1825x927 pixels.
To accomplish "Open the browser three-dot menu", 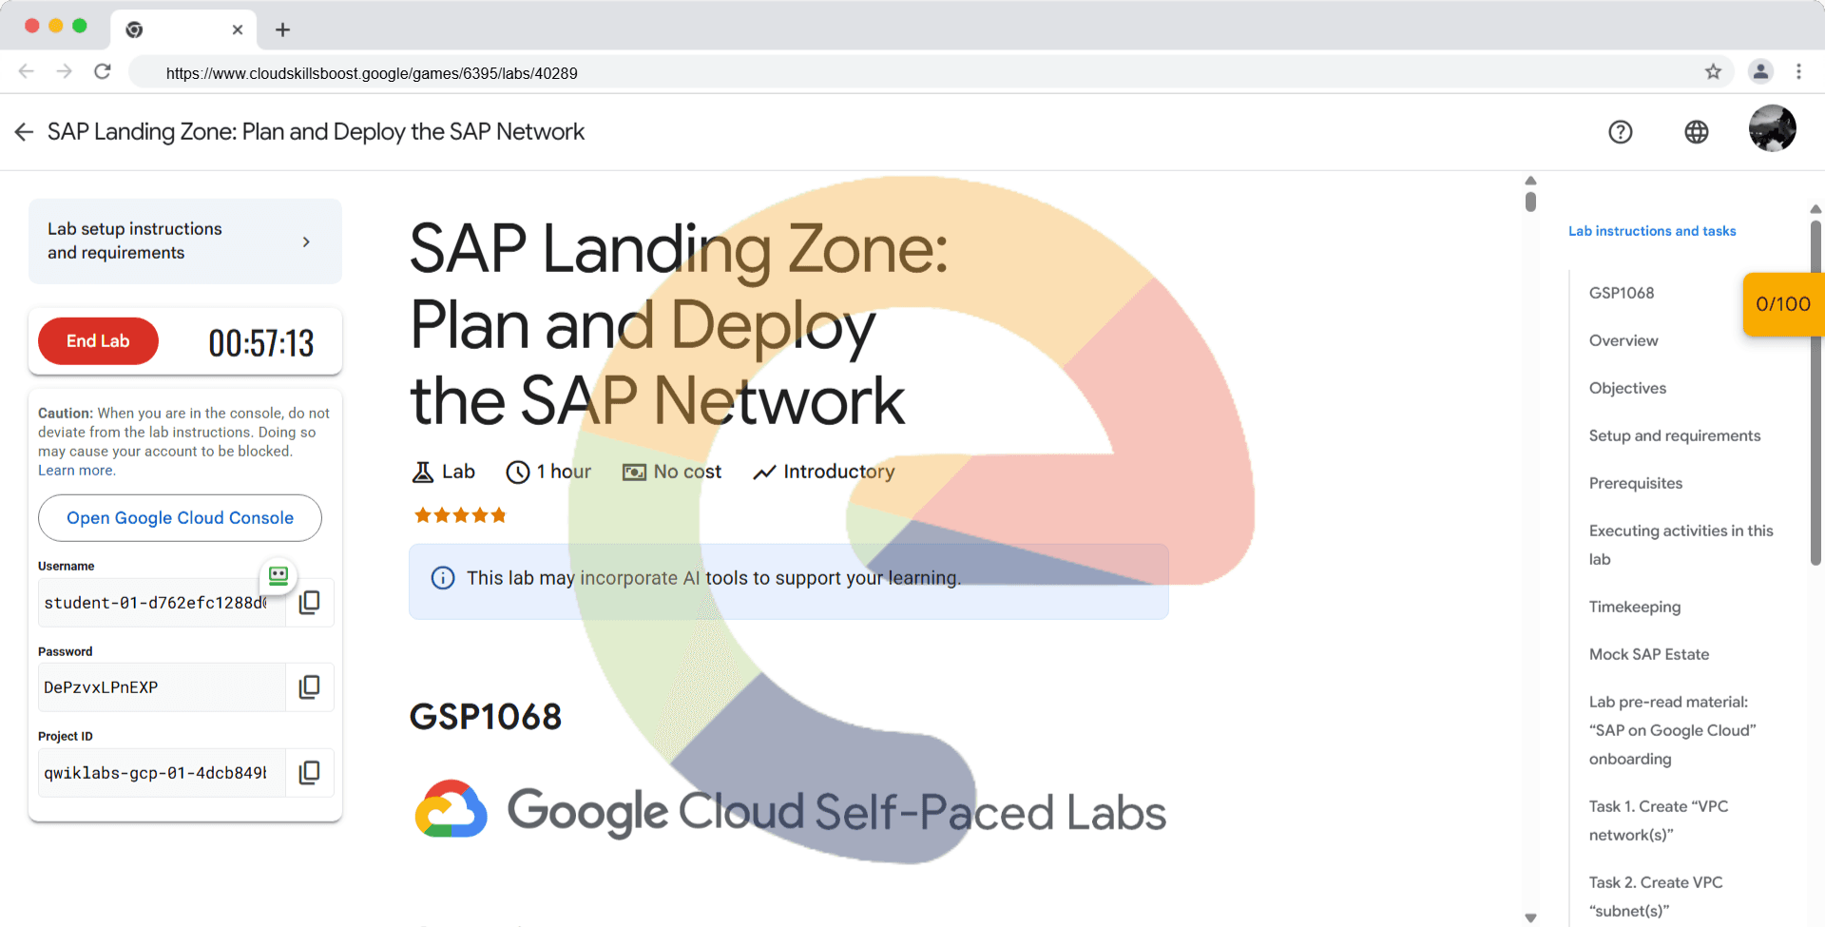I will tap(1798, 72).
